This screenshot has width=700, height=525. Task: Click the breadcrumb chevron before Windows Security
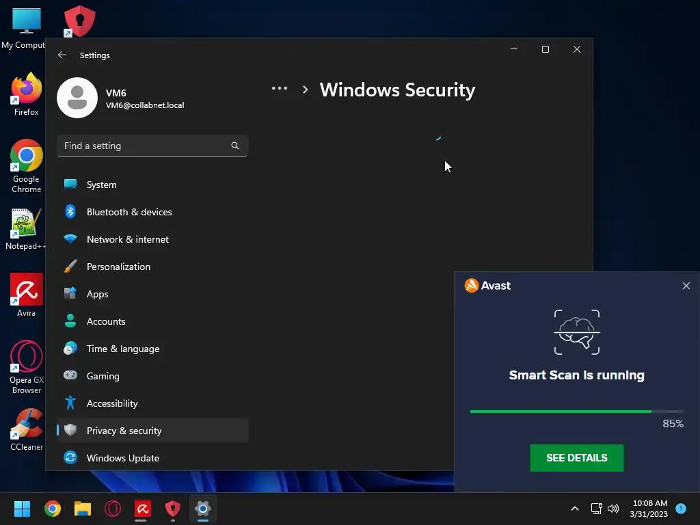point(306,90)
